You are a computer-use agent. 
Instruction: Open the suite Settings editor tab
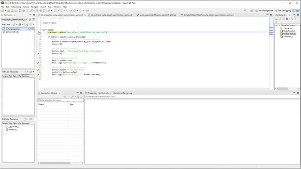pyautogui.click(x=157, y=15)
